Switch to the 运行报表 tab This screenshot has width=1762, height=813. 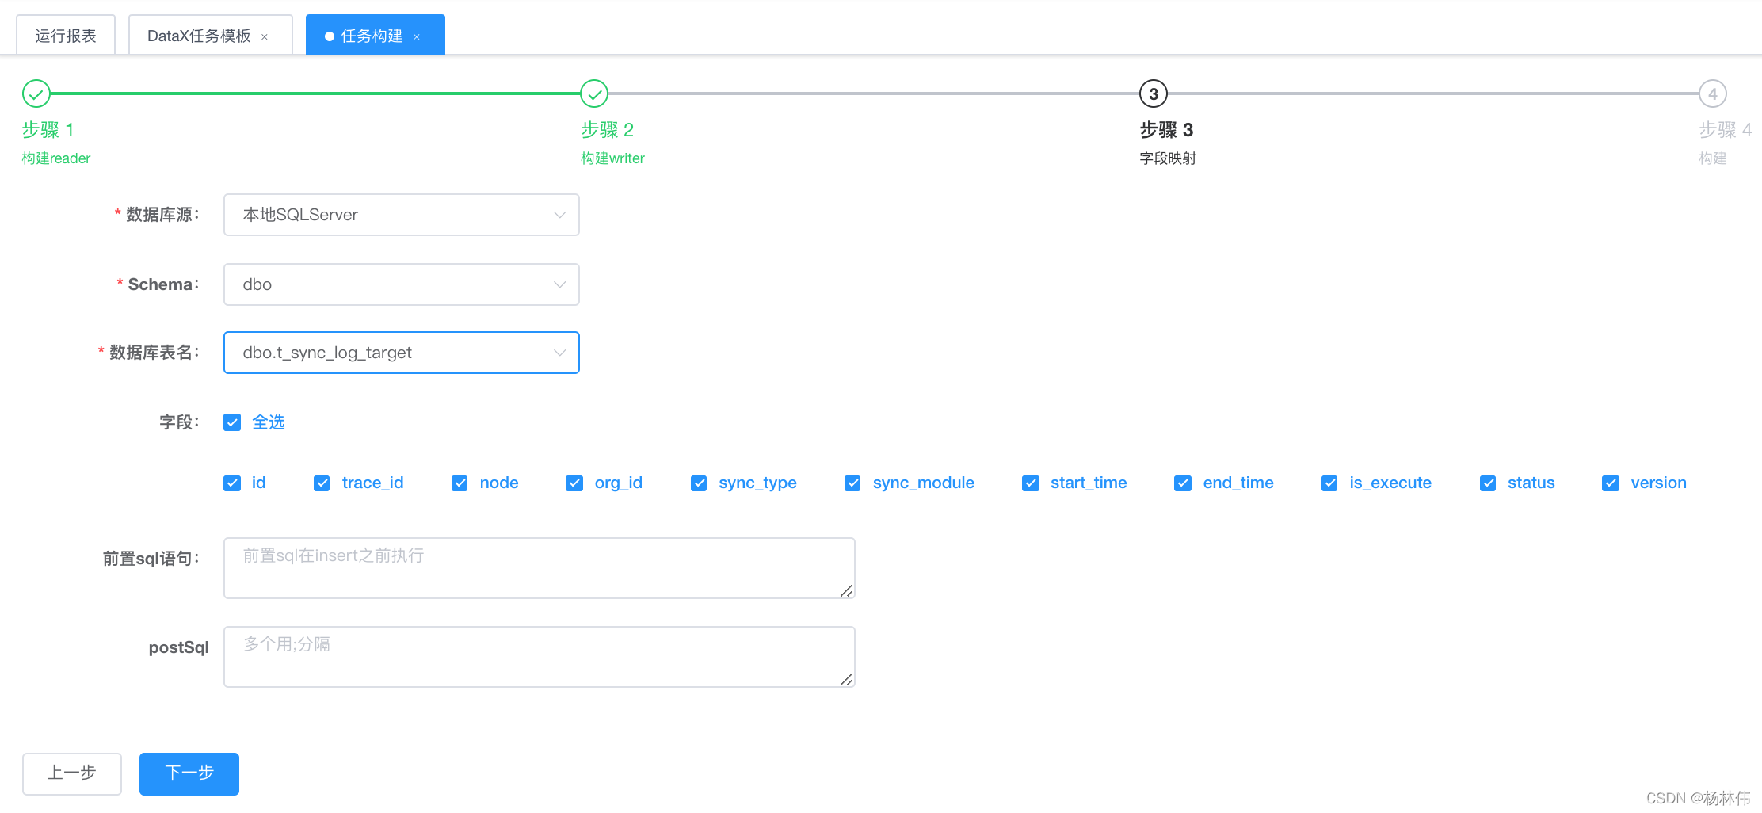(65, 35)
